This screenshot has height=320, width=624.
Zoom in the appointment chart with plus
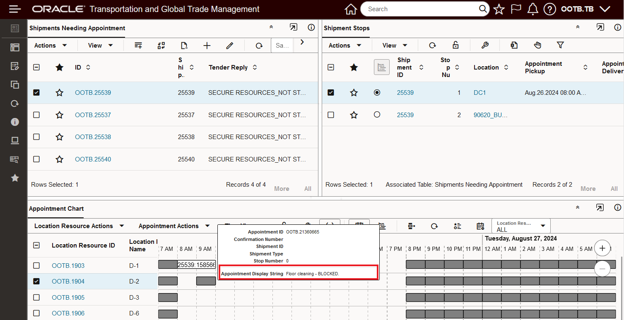click(602, 248)
